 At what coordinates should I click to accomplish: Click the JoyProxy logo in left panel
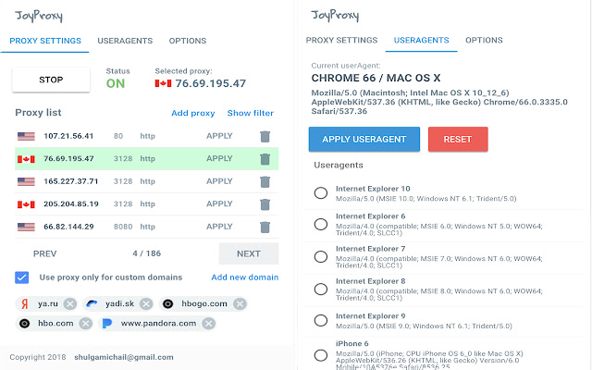[x=39, y=17]
